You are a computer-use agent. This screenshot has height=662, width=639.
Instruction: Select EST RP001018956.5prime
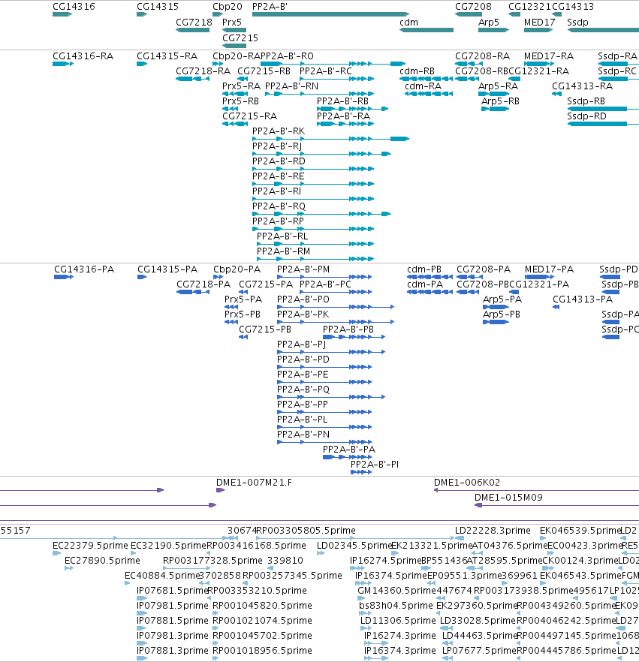click(x=216, y=658)
